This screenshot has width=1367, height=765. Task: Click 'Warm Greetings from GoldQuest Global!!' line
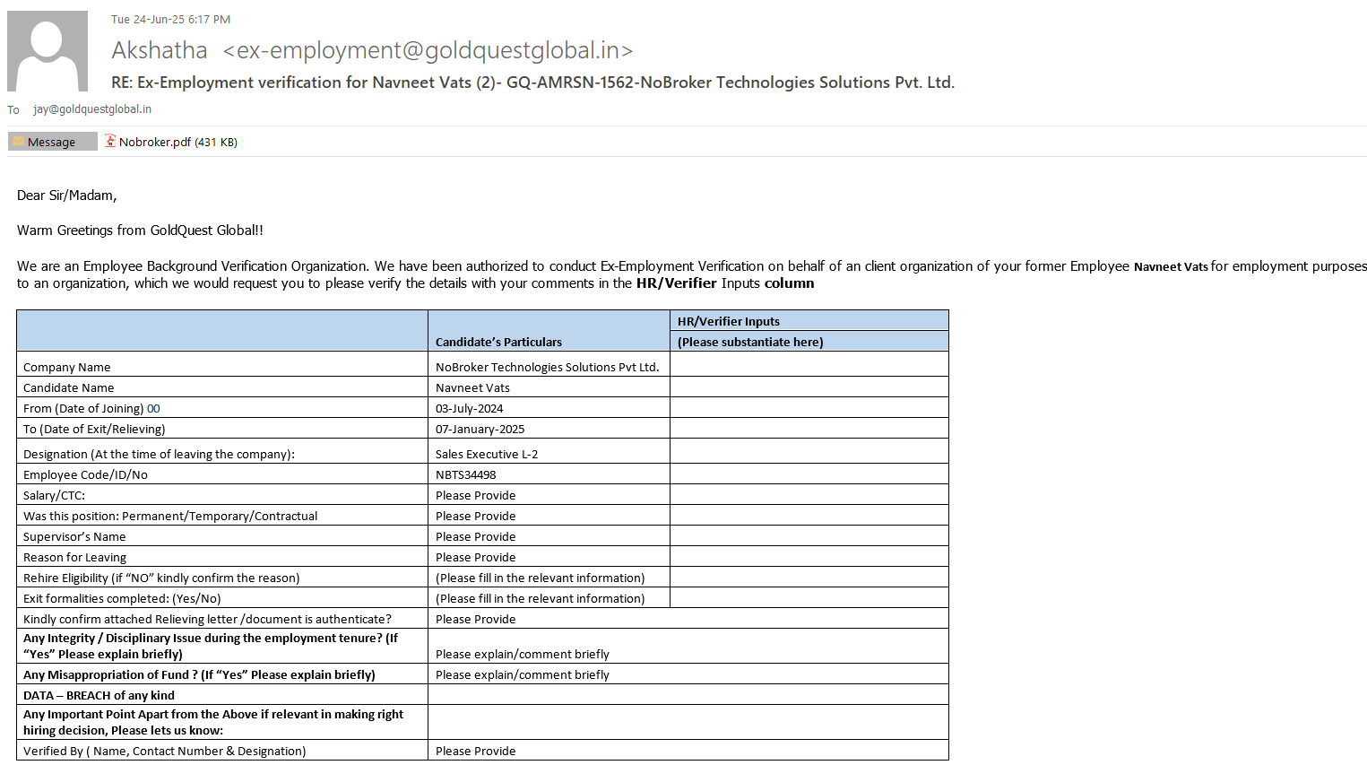[x=140, y=230]
